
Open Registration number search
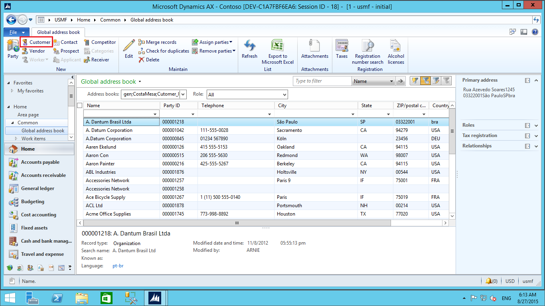367,52
